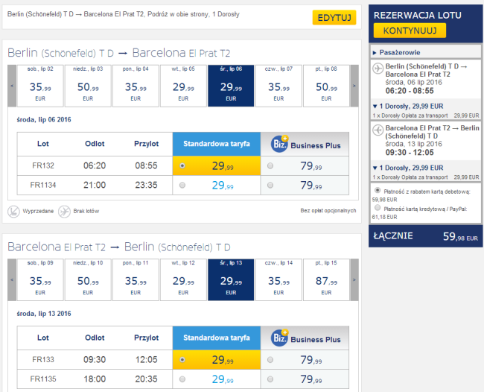Select outbound date wt., lip 05
This screenshot has width=484, height=392.
tap(183, 86)
